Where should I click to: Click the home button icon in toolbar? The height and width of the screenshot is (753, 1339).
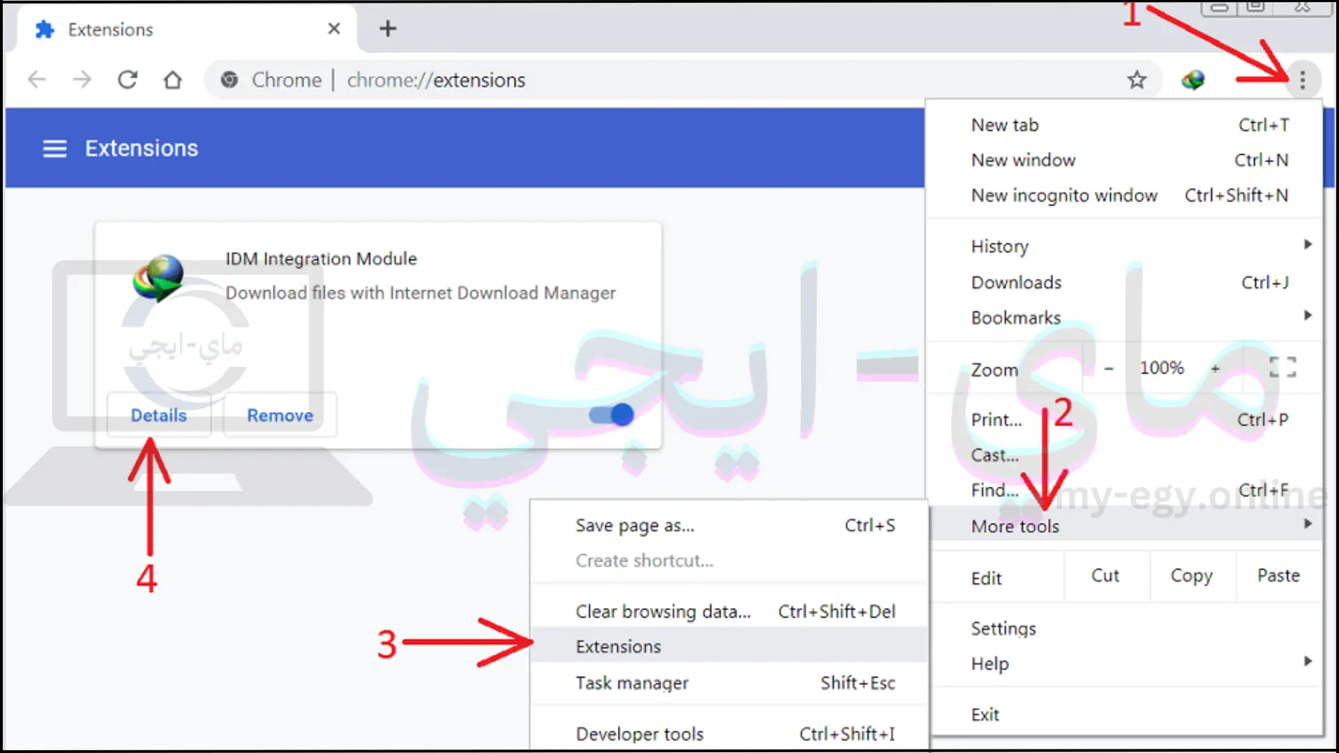[172, 80]
